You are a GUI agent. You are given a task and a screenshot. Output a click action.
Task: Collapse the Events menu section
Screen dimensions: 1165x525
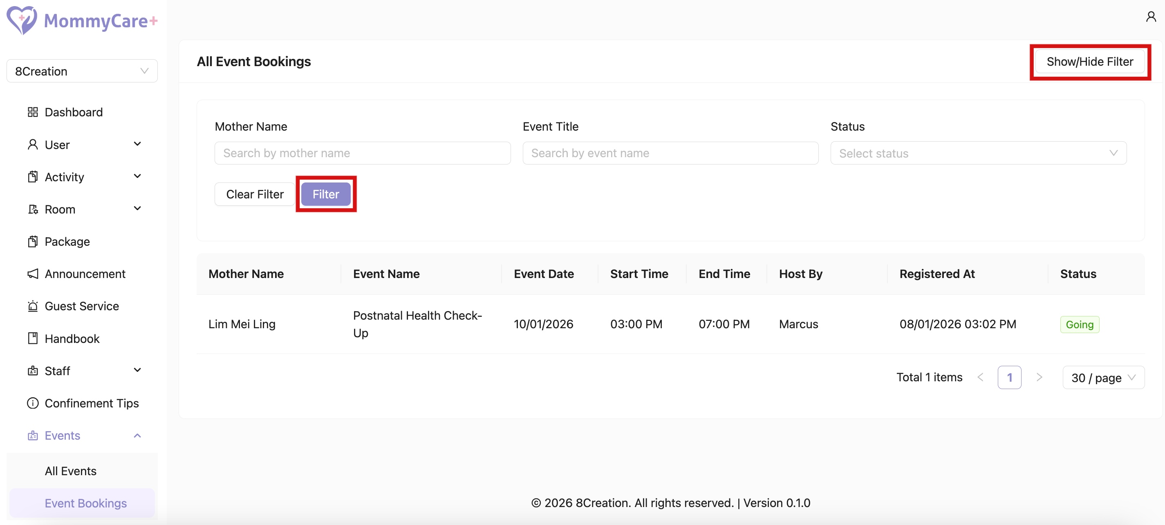[137, 436]
